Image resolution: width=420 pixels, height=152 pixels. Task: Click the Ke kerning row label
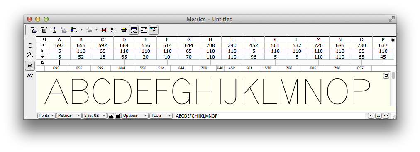click(x=43, y=62)
